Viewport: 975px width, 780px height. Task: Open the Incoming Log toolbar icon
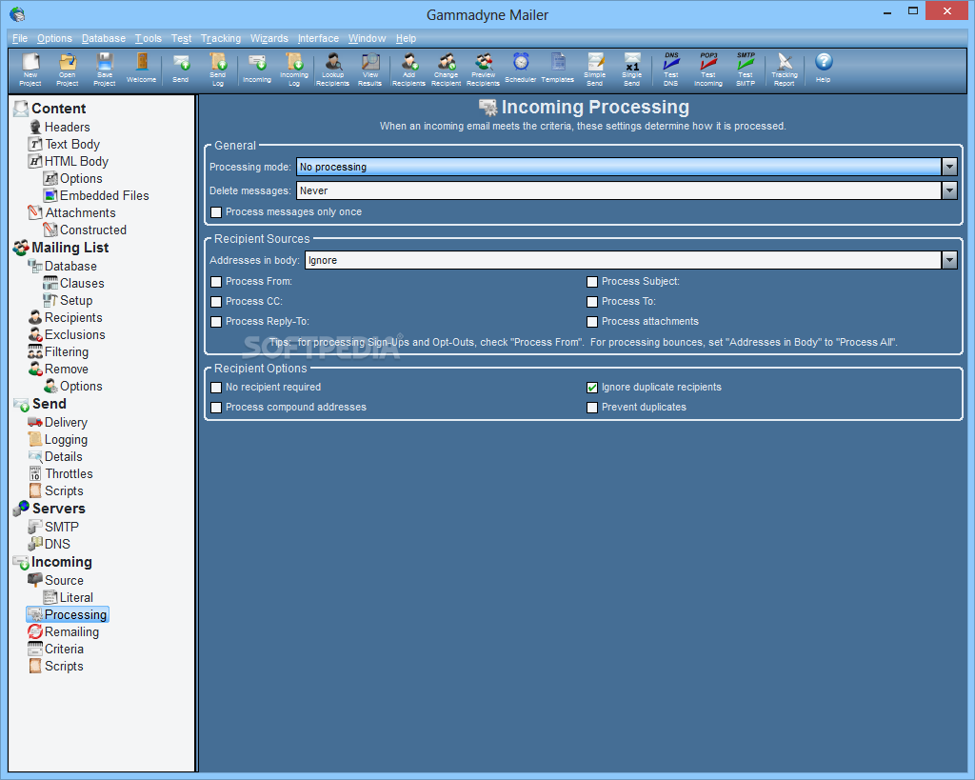click(294, 69)
